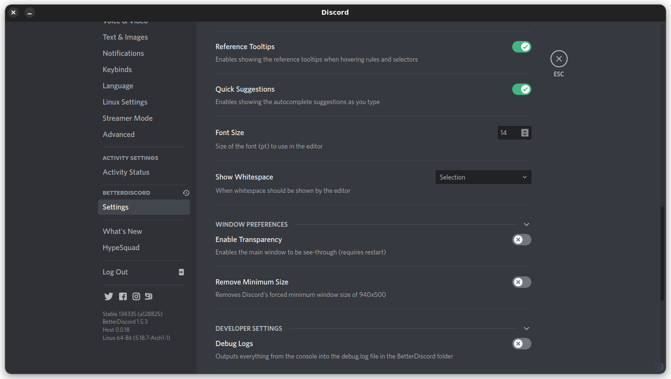Click the revert history icon next to BETTERDISCORD
Screen dimensions: 671x379
(186, 192)
